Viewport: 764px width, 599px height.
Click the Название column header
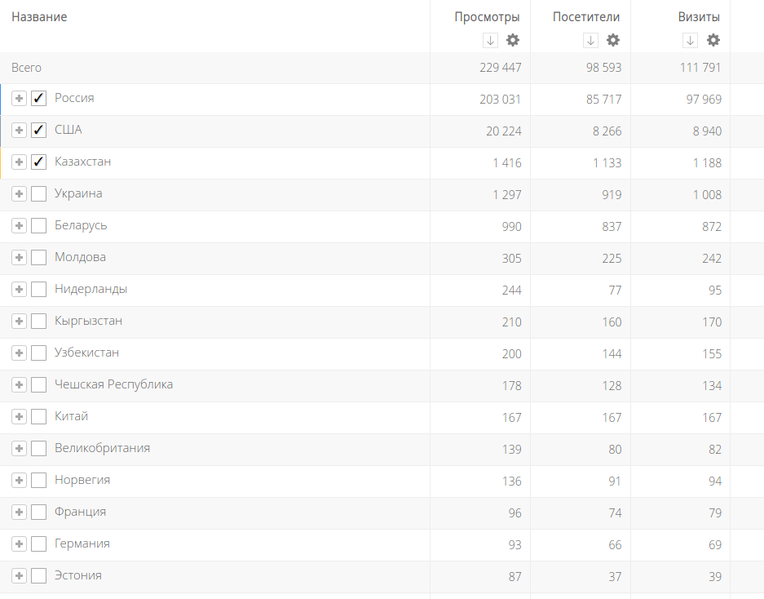39,17
